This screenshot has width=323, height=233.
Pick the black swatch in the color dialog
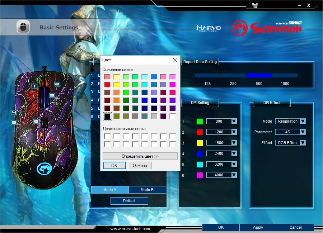pyautogui.click(x=107, y=116)
